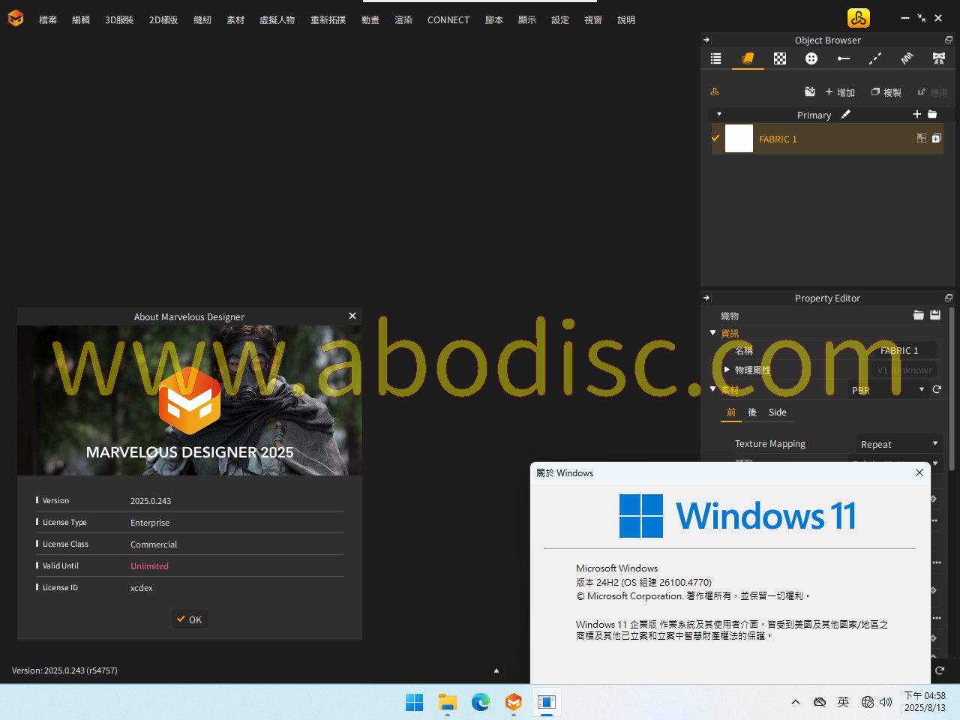Open the 檔案 menu

pyautogui.click(x=48, y=20)
